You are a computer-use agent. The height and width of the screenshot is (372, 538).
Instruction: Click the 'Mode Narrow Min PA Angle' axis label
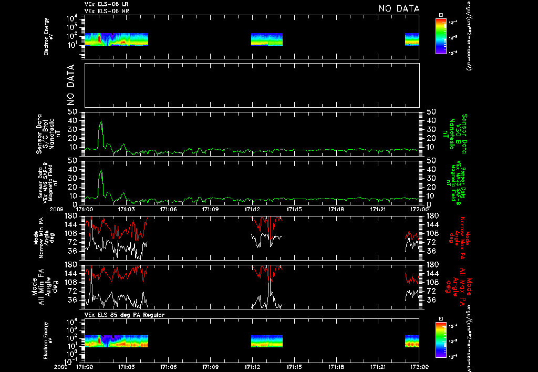tap(44, 237)
